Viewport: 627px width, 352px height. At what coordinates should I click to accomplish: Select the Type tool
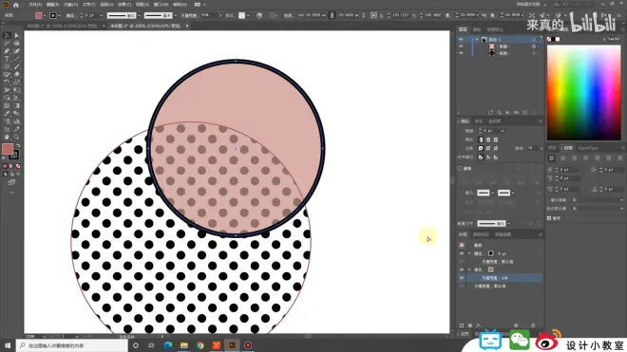[x=7, y=59]
